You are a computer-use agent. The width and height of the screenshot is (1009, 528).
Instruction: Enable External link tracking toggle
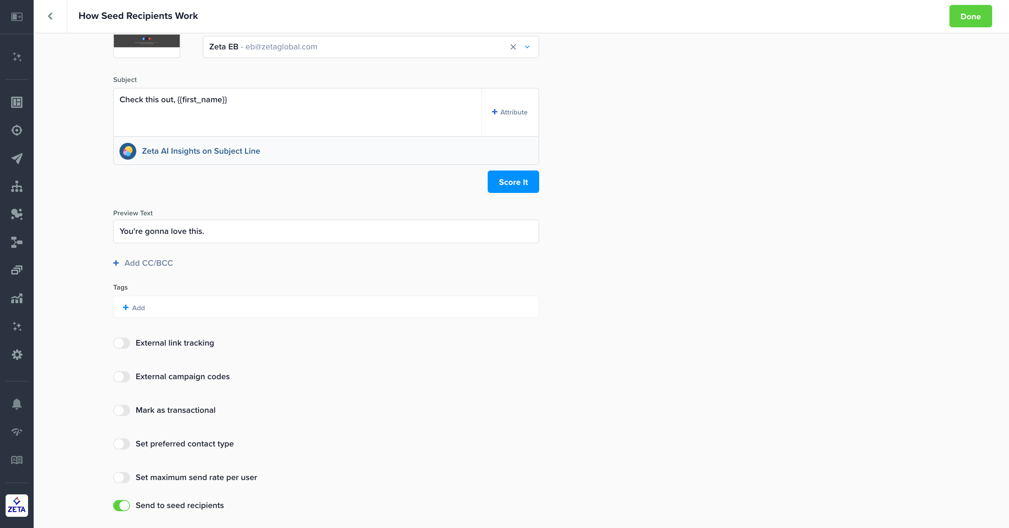tap(122, 343)
